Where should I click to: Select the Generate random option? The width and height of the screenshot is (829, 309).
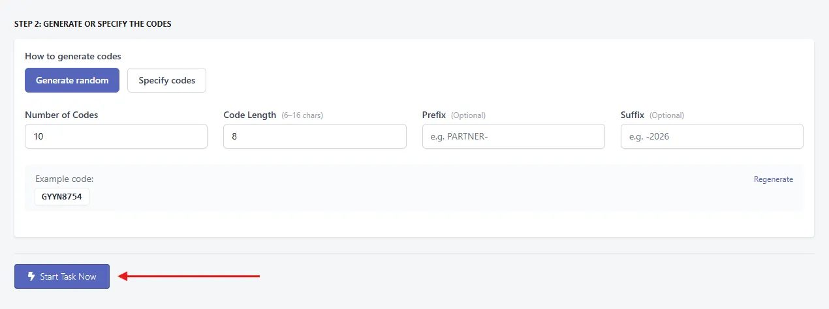pyautogui.click(x=72, y=80)
